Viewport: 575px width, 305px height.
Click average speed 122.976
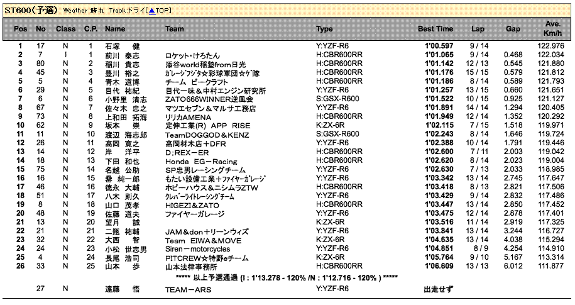[x=550, y=46]
